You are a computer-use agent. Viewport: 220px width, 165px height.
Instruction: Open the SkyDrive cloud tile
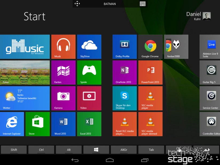[x=89, y=47]
